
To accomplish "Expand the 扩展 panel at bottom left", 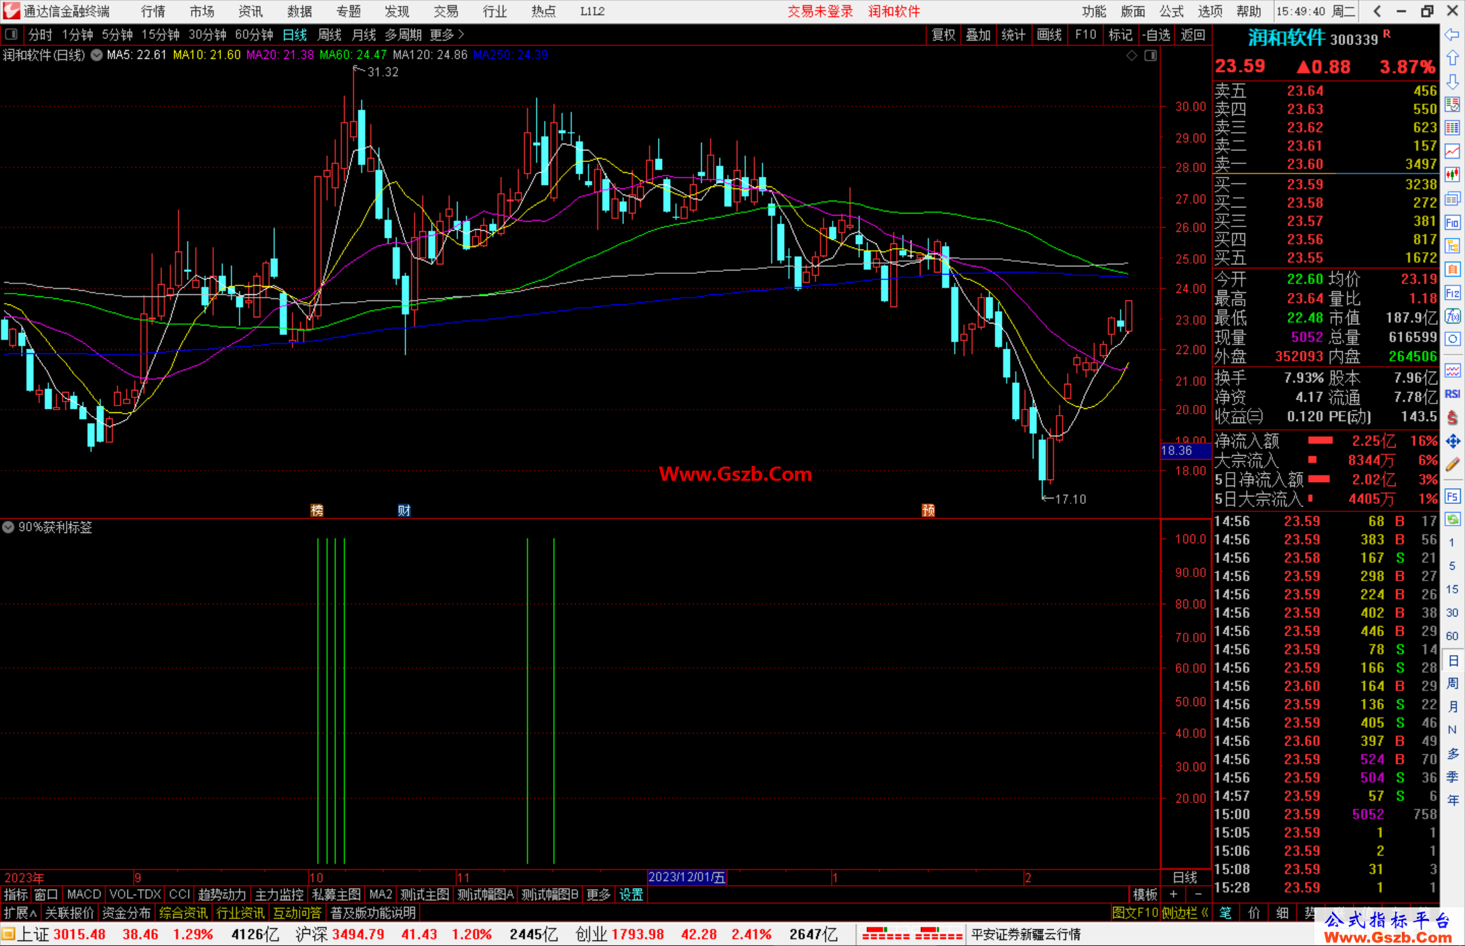I will pos(20,913).
